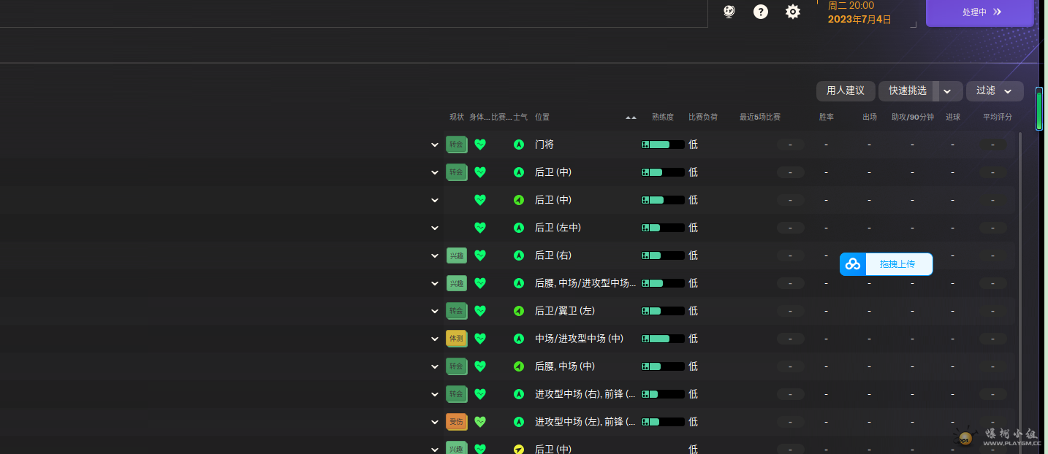Viewport: 1048px width, 454px height.
Task: Click the question mark help icon
Action: click(x=761, y=12)
